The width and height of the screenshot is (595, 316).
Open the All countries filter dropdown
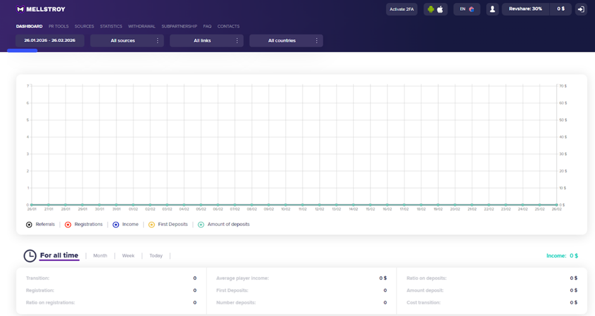click(x=285, y=41)
